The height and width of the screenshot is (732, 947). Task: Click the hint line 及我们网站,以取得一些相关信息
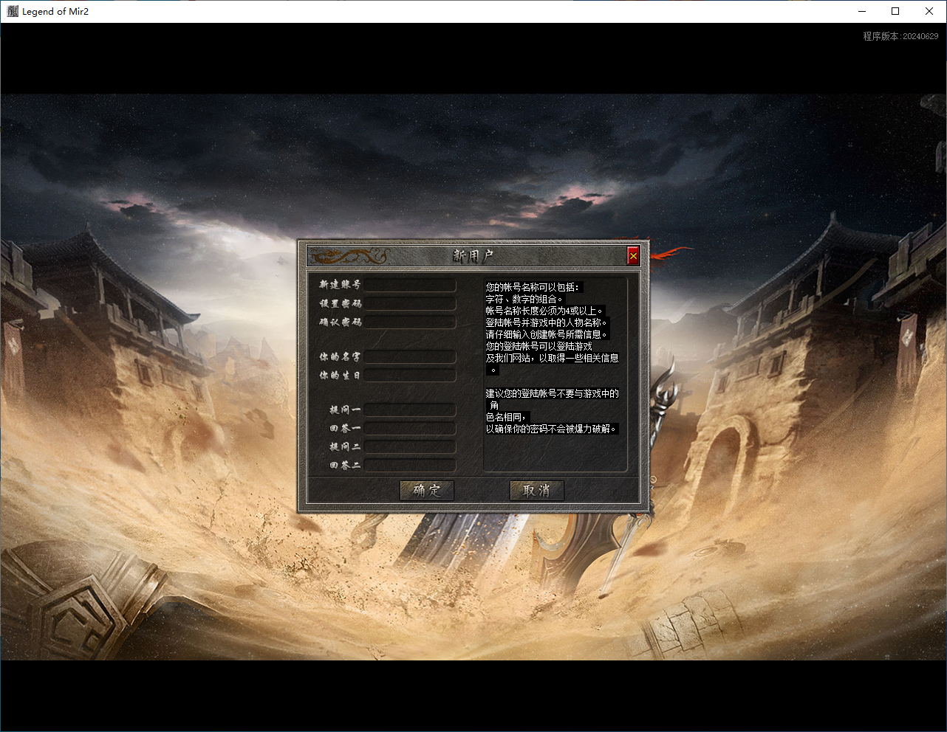553,358
